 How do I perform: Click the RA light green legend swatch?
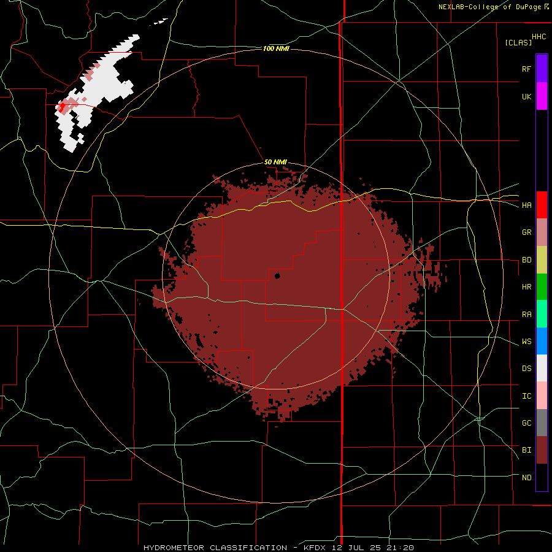[542, 314]
